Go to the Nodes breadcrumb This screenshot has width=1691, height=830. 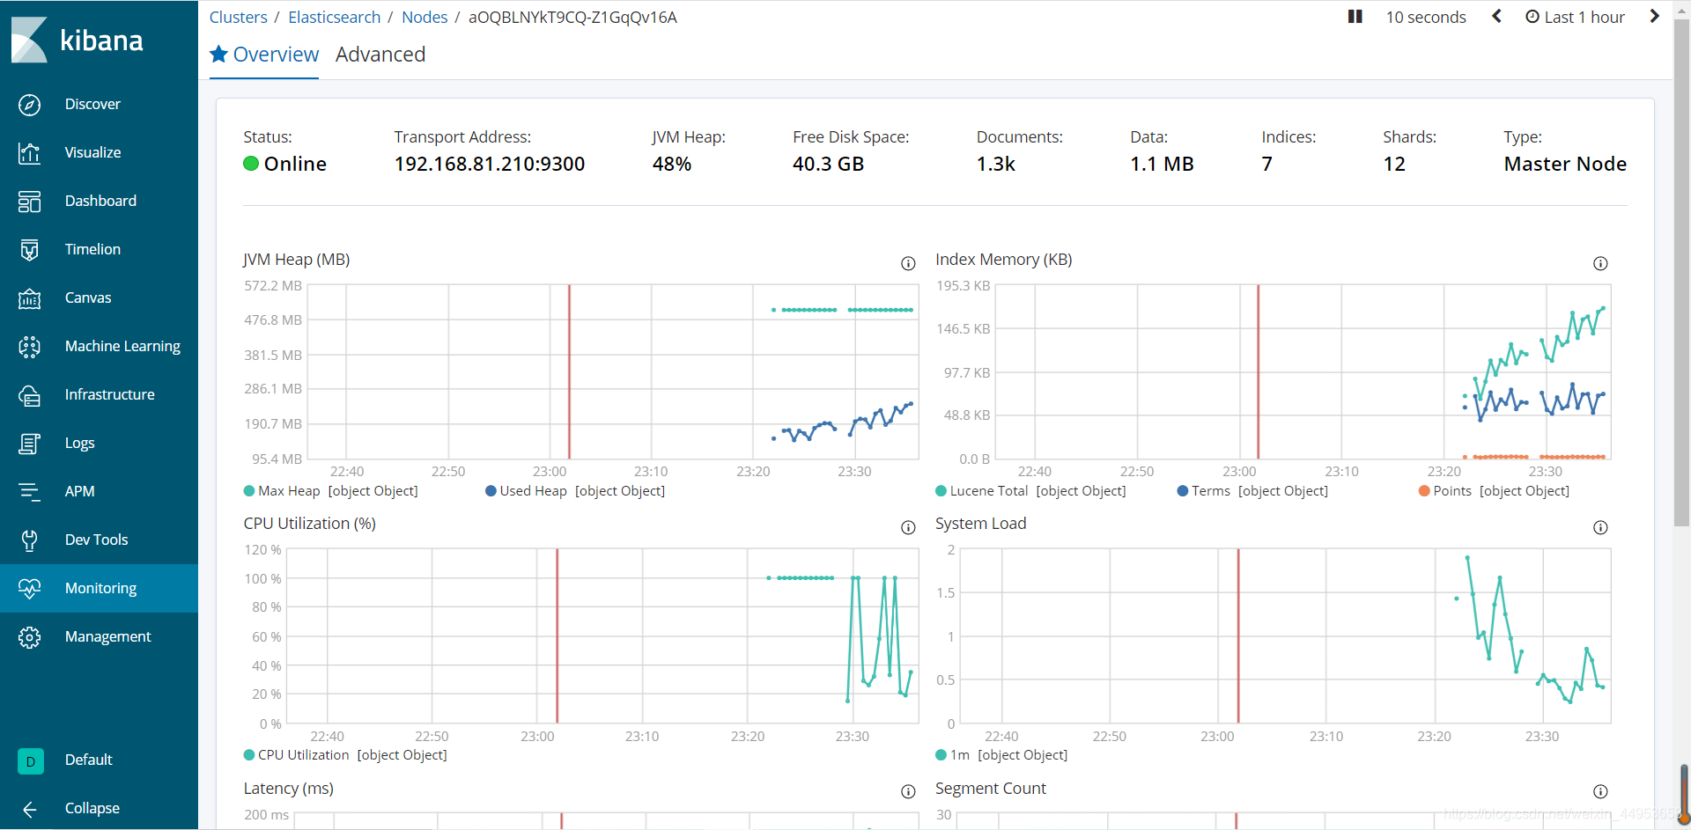425,17
